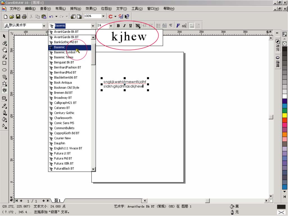The image size is (288, 216).
Task: Select the Pick arrow tool
Action: pyautogui.click(x=4, y=36)
